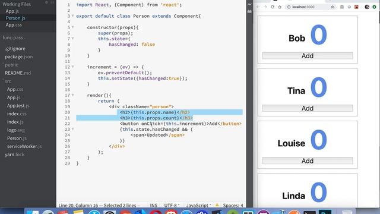Collapse the class Person fold on line 3
The height and width of the screenshot is (214, 380).
tap(72, 16)
